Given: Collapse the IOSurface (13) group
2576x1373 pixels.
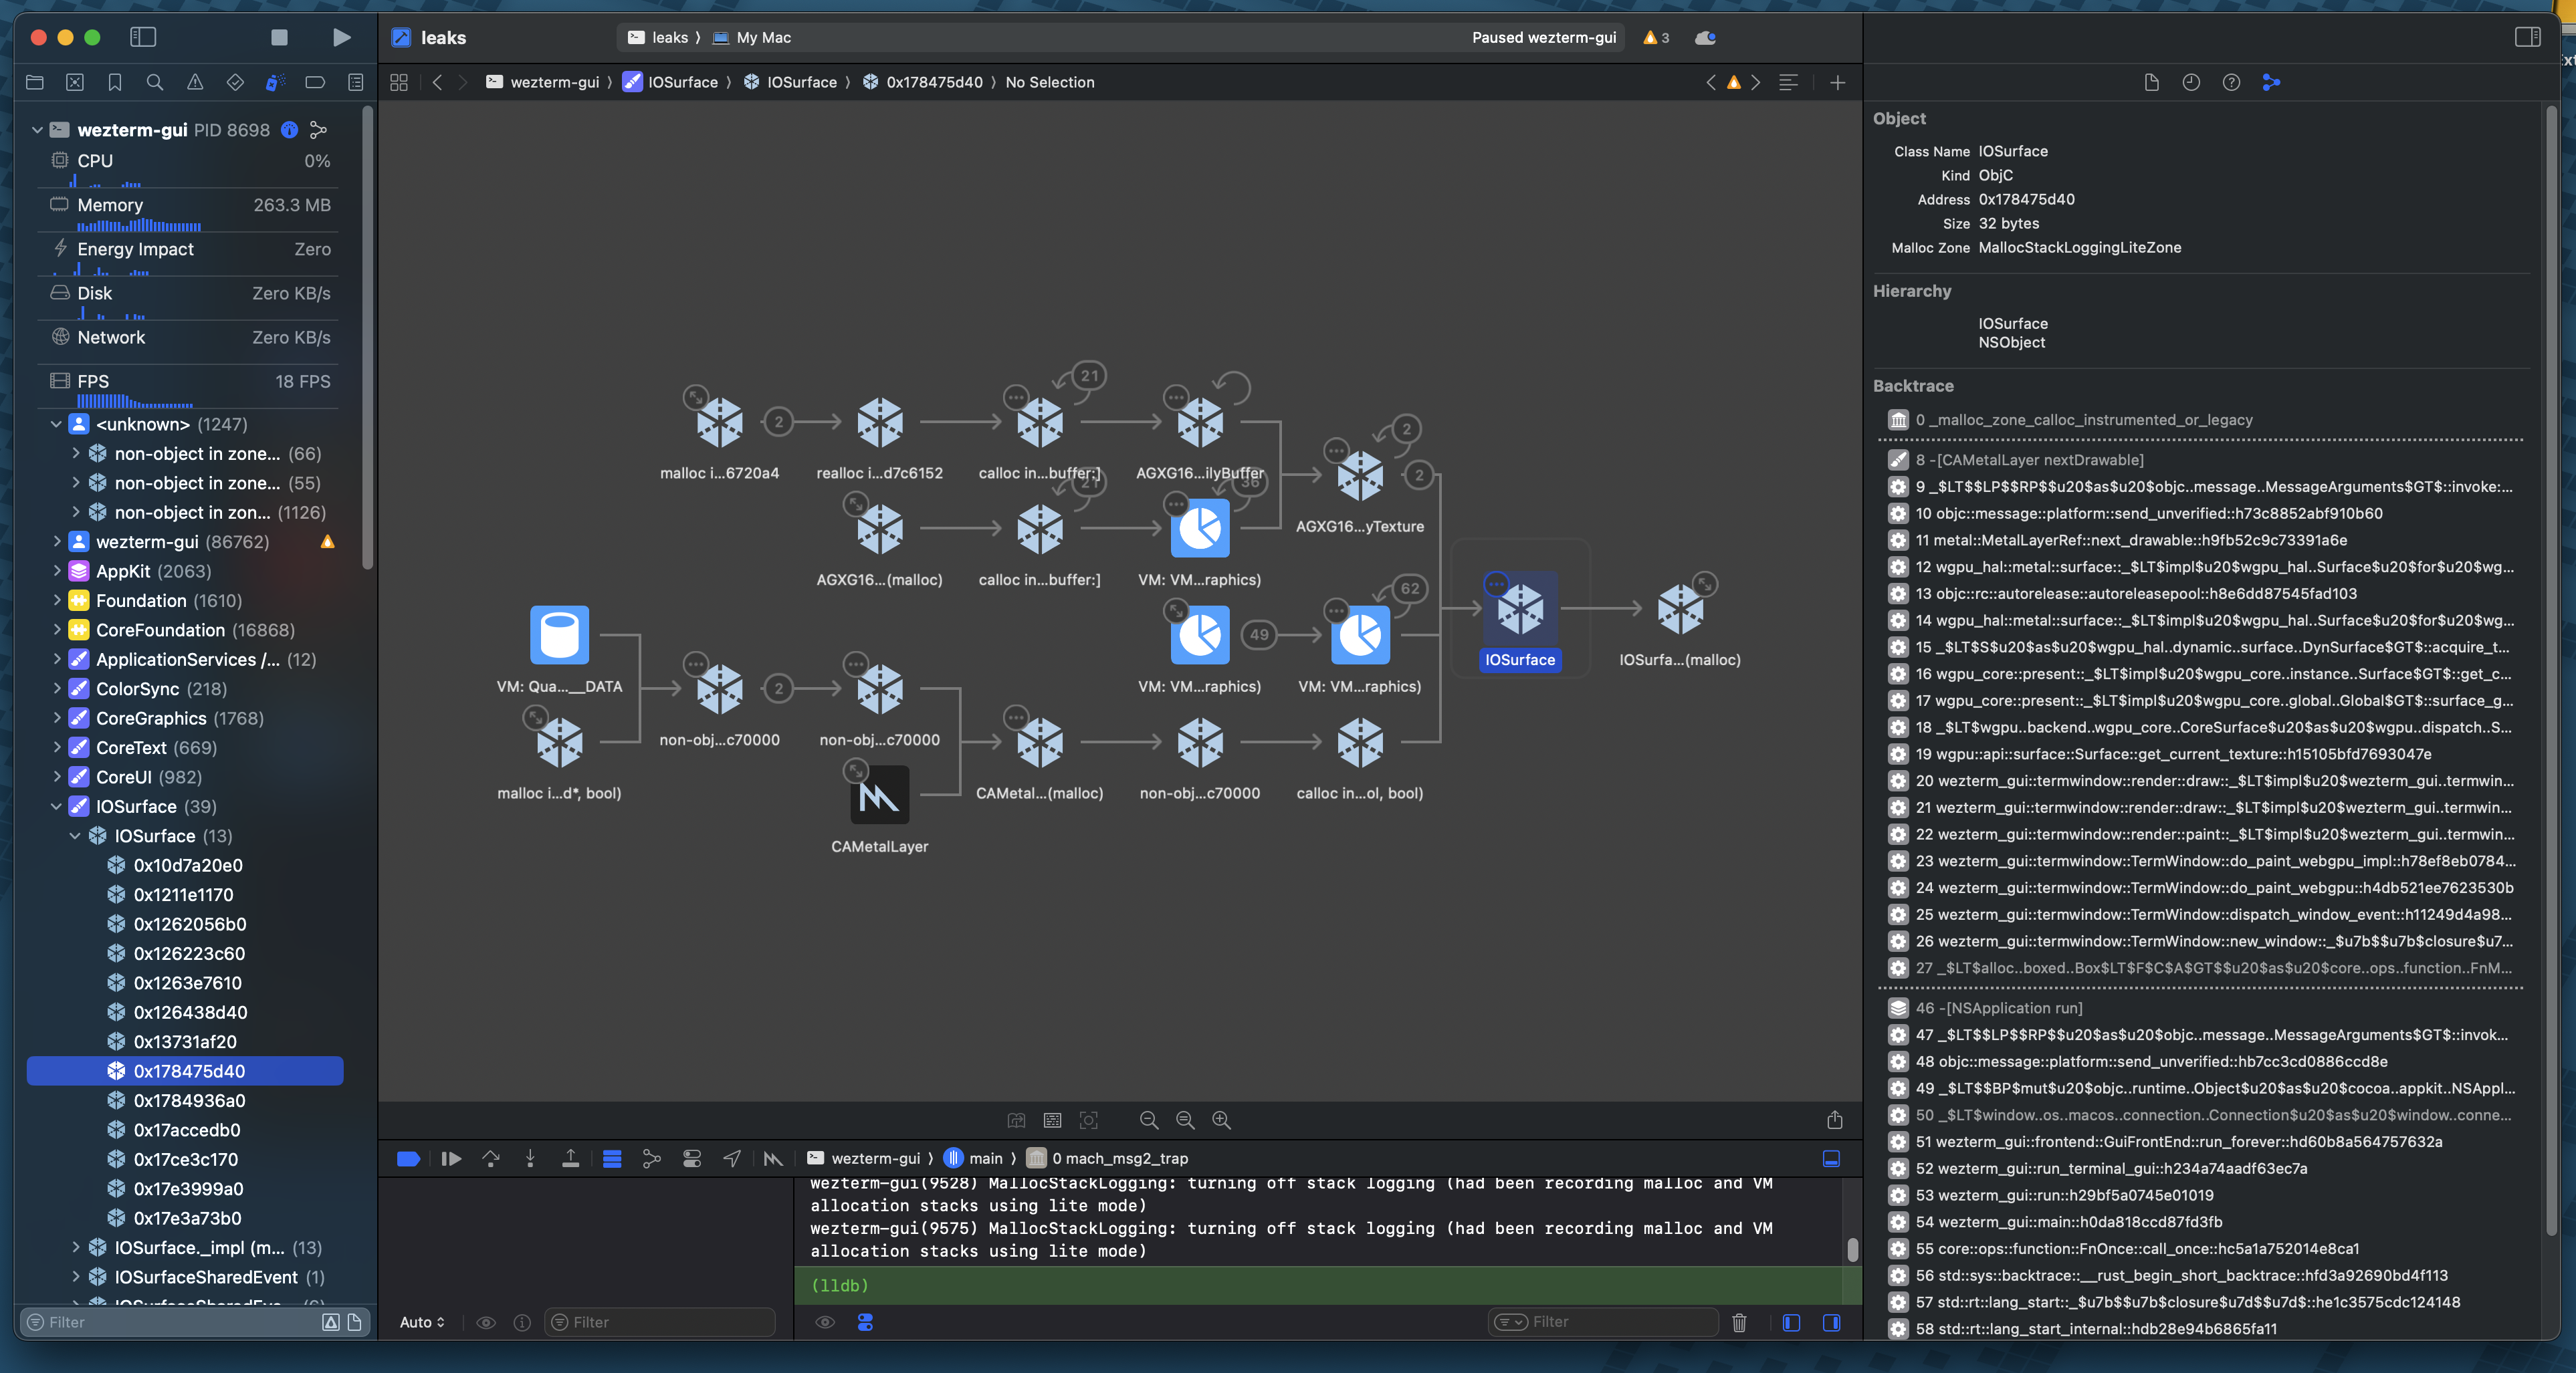Looking at the screenshot, I should point(75,836).
